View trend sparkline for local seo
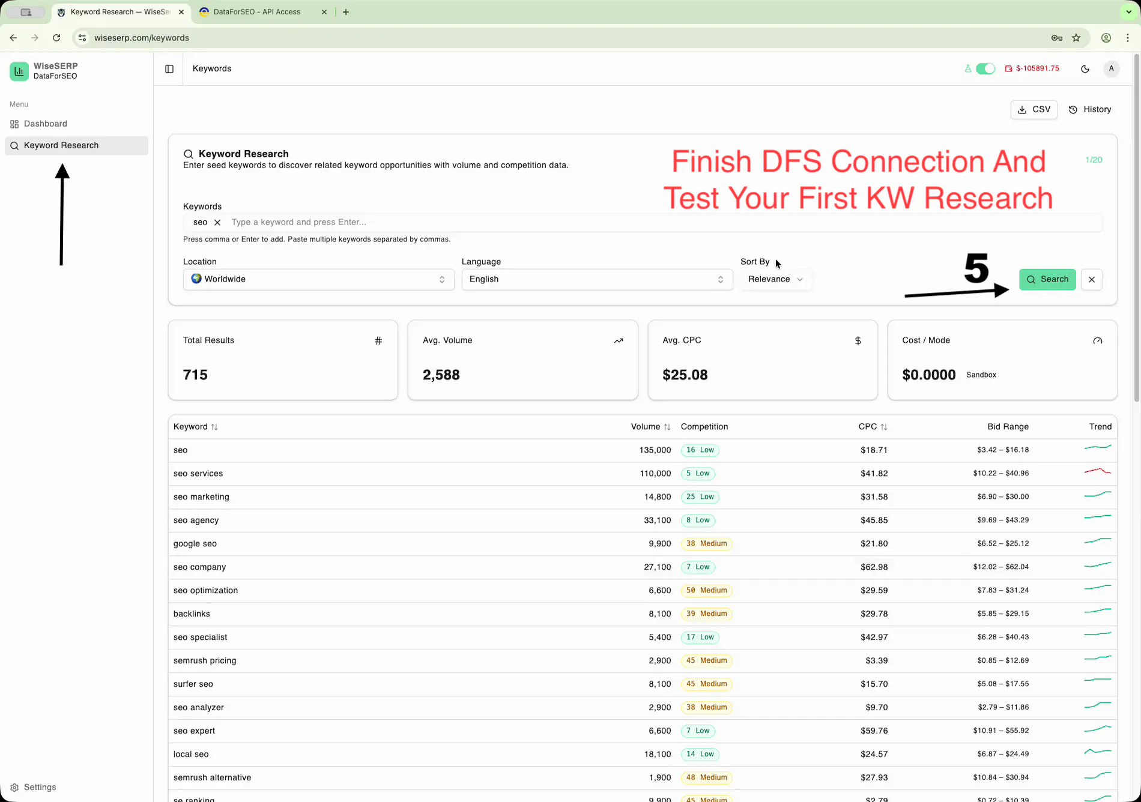This screenshot has width=1141, height=802. pyautogui.click(x=1098, y=752)
